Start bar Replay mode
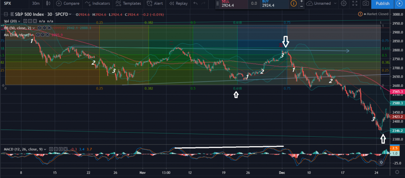 (179, 4)
